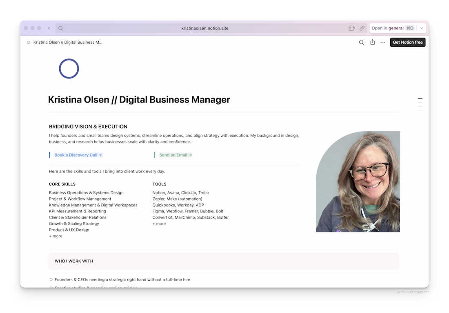Click the CORE SKILLS heading

click(62, 184)
